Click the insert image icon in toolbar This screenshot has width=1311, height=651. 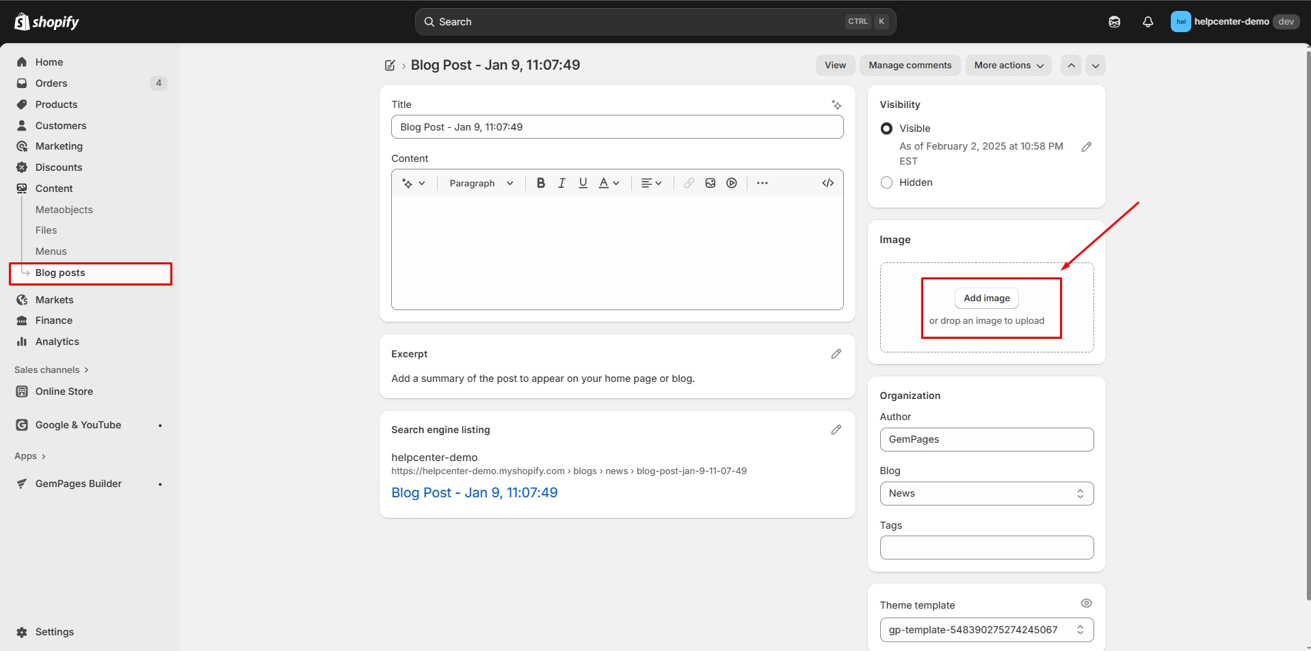click(710, 183)
